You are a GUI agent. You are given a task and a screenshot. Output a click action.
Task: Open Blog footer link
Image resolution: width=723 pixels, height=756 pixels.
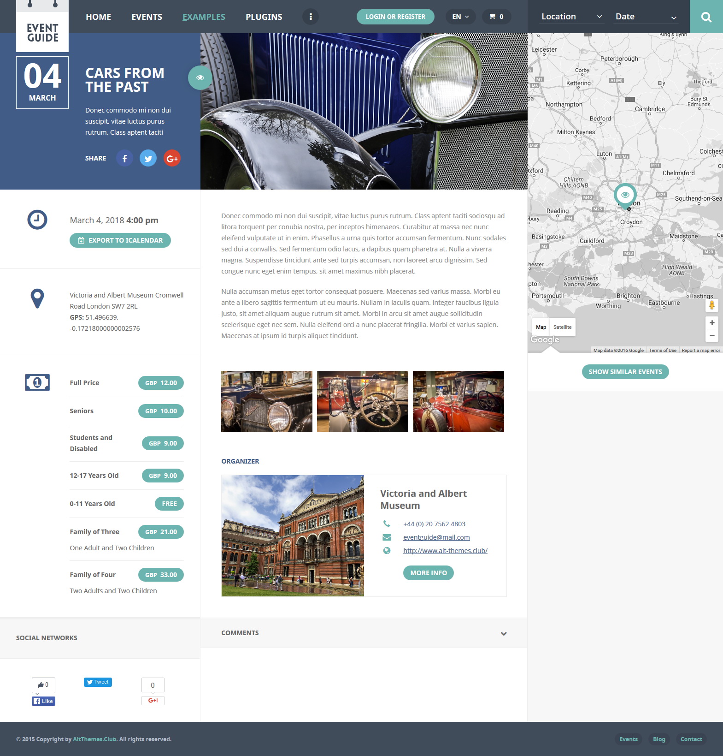click(659, 739)
